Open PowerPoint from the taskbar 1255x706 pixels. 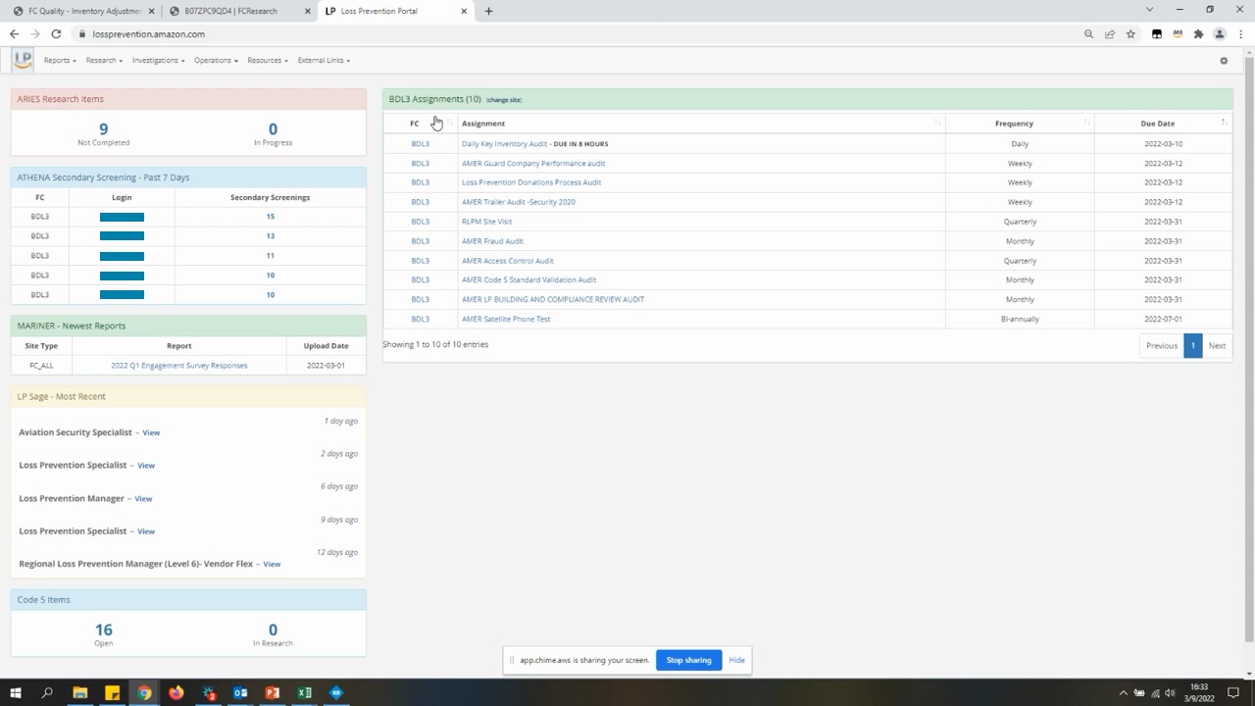(x=273, y=693)
